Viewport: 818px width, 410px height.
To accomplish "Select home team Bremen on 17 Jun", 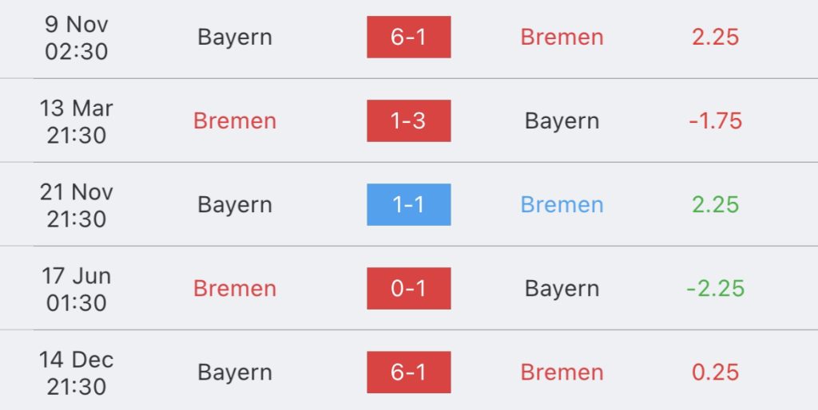I will (x=235, y=289).
